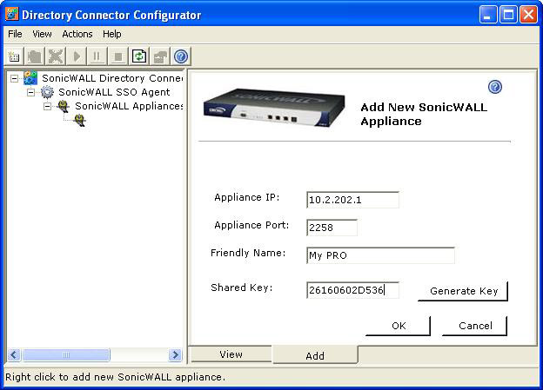Open the File menu
This screenshot has height=390, width=543.
coord(15,34)
